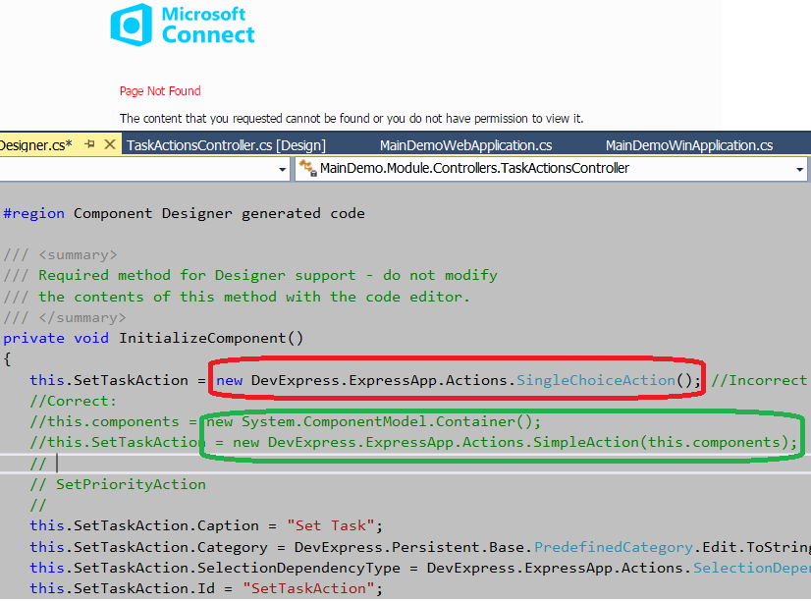Screen dimensions: 811x603
Task: Click the '/// <summary>' opening tag line
Action: 60,255
